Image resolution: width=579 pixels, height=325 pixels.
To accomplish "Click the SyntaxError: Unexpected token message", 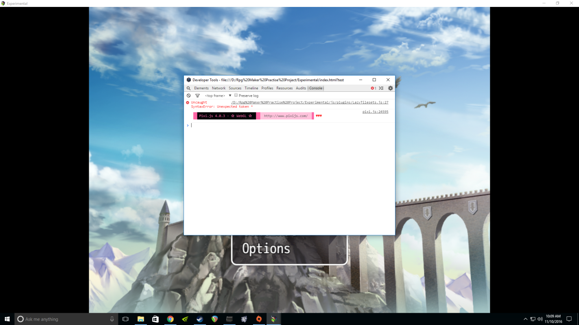I will pos(222,107).
